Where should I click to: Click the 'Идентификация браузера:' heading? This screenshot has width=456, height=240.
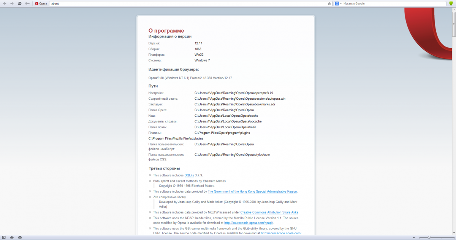tap(174, 69)
